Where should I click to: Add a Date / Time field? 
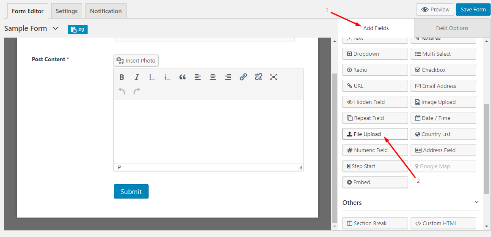click(444, 118)
